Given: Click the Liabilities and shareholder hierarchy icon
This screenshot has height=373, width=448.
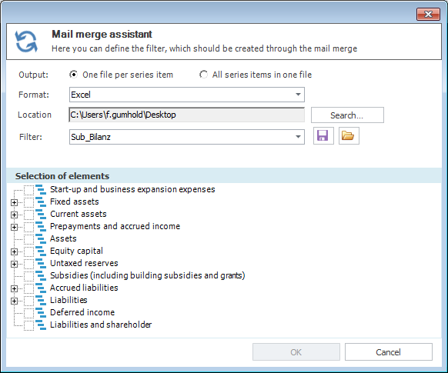Looking at the screenshot, I should [41, 325].
